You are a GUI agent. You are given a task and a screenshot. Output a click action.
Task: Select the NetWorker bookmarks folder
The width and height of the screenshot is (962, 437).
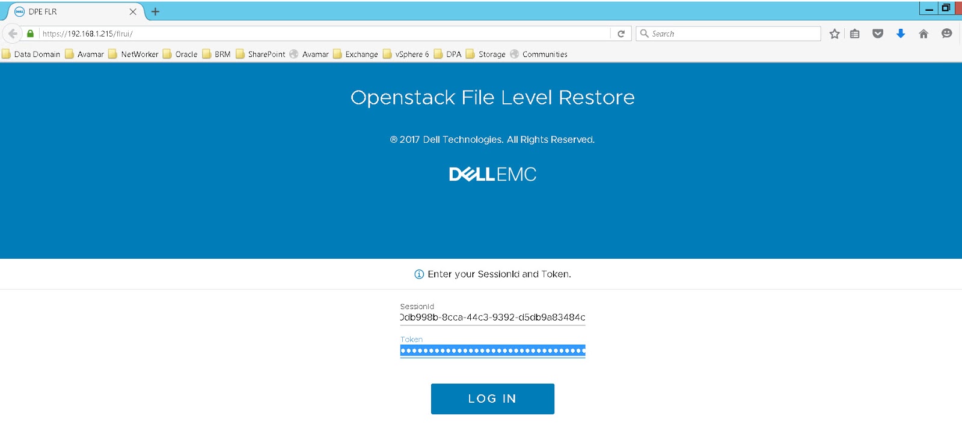pyautogui.click(x=139, y=54)
